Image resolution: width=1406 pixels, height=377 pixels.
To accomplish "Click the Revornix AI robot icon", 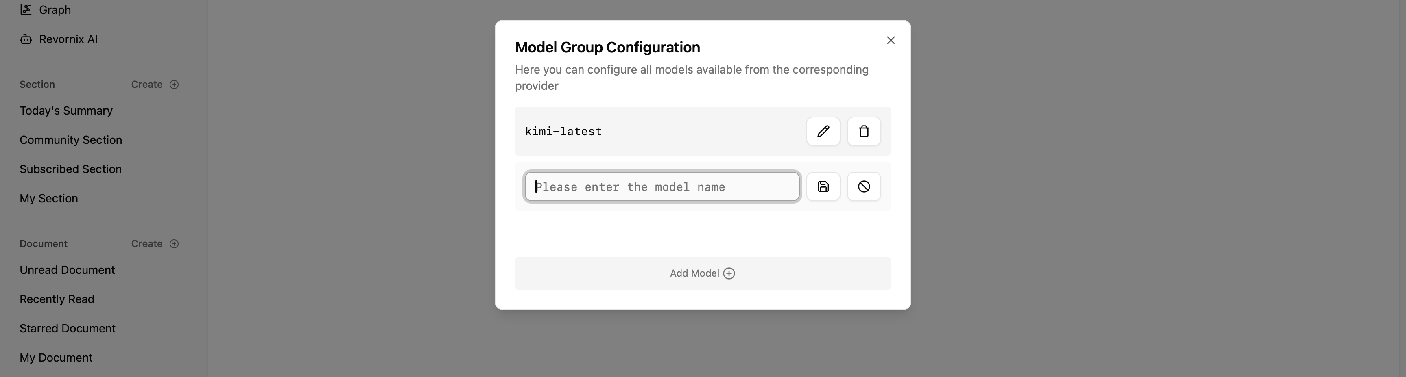I will [26, 39].
